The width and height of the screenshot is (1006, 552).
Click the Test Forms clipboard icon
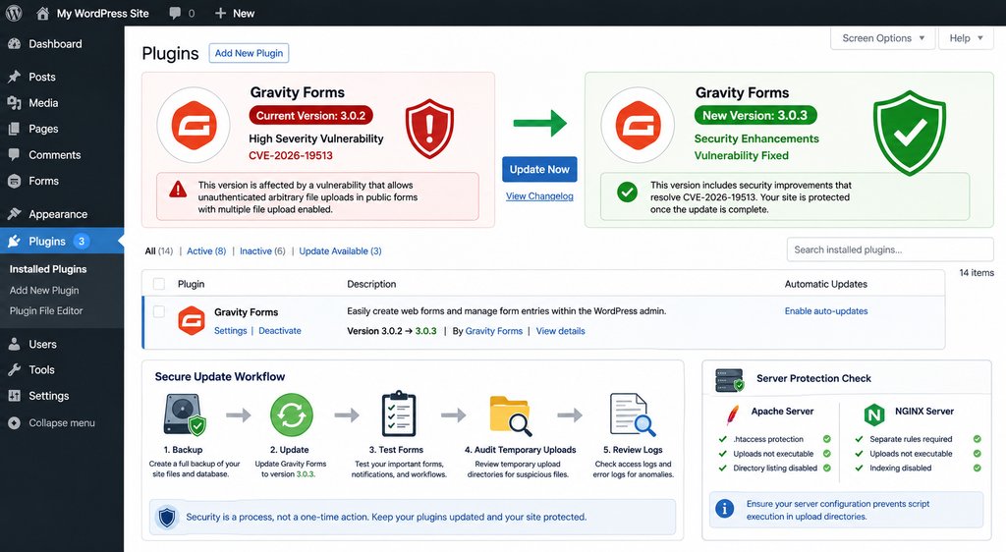point(399,414)
